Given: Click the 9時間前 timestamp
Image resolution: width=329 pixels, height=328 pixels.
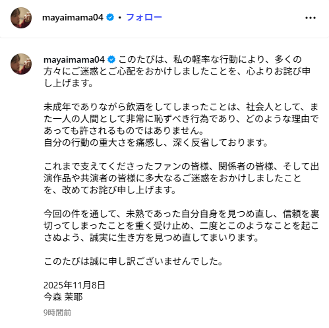Looking at the screenshot, I should pos(57,313).
